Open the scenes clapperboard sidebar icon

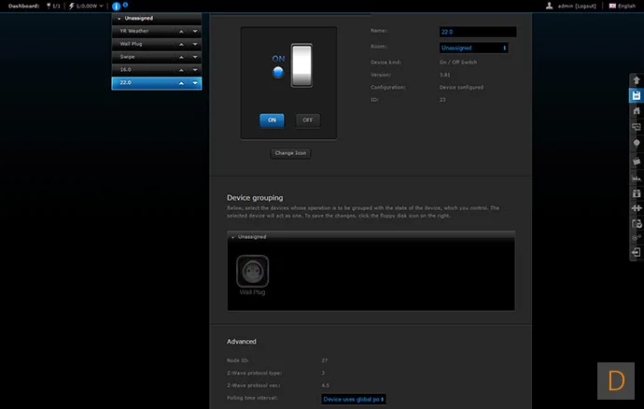pyautogui.click(x=637, y=162)
